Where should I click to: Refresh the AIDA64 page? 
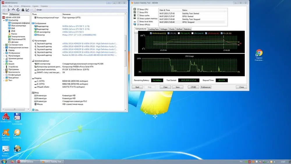[18, 10]
